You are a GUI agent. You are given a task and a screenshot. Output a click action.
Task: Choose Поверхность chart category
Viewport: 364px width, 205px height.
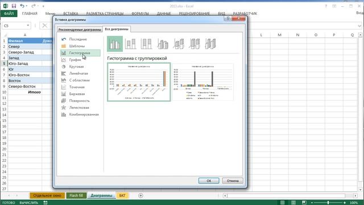(x=80, y=101)
